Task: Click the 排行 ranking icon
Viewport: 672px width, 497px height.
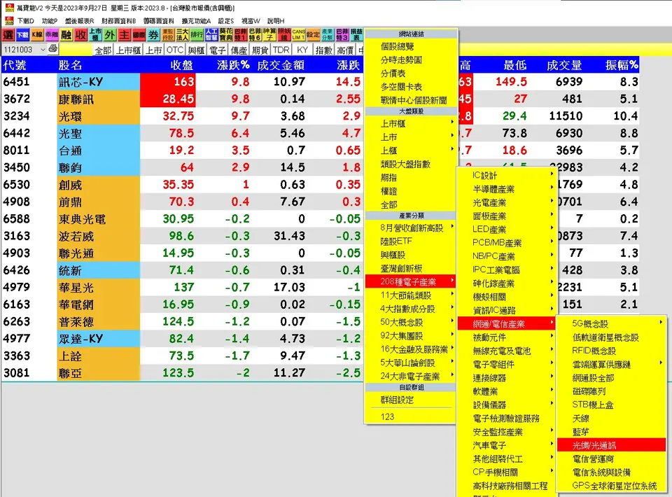Action: pyautogui.click(x=197, y=35)
